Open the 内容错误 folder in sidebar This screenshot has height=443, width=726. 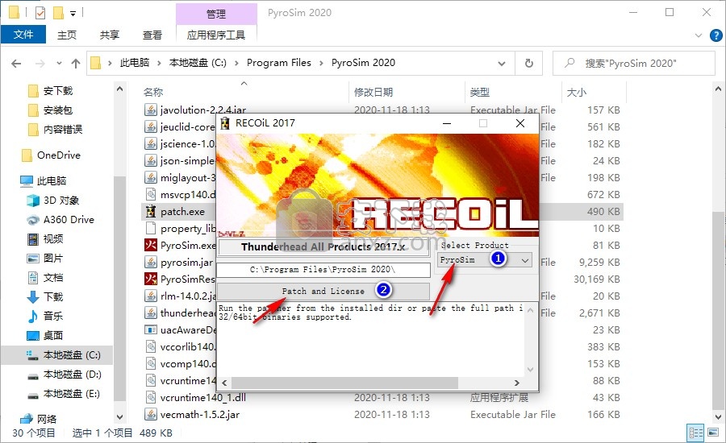tap(56, 130)
